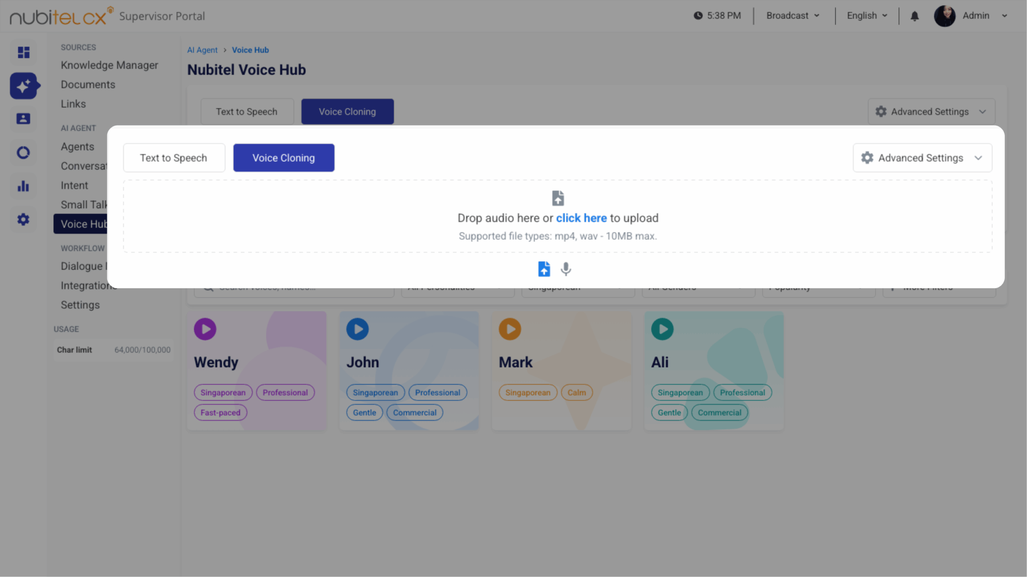Click the clock icon beside 5:38 PM
Viewport: 1027px width, 577px height.
(x=698, y=16)
